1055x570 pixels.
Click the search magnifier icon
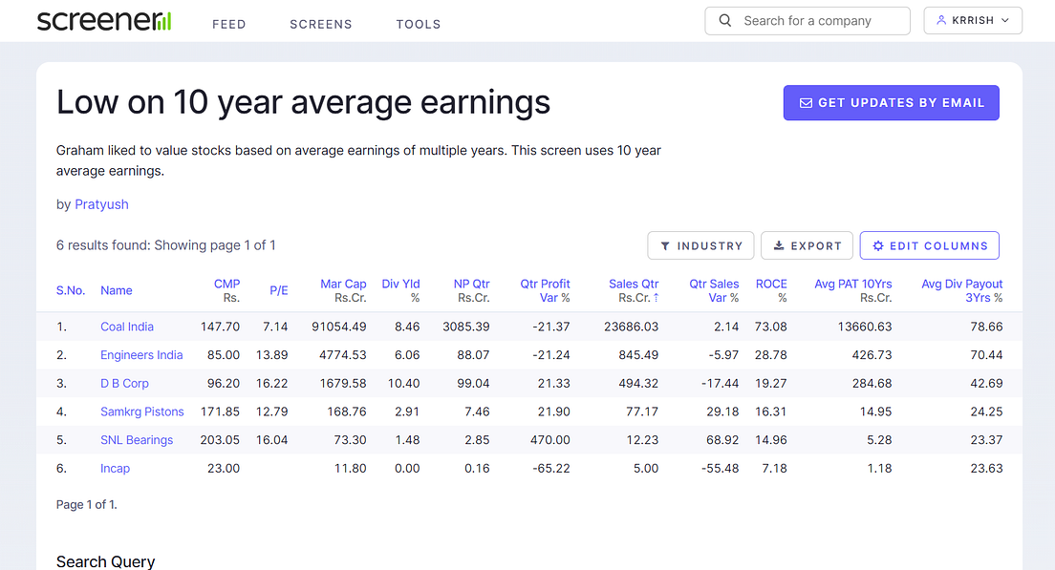tap(724, 21)
